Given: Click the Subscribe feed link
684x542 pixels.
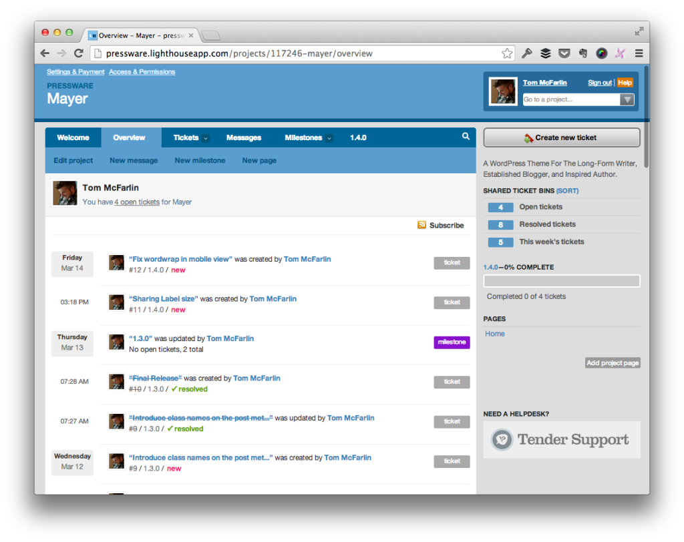Looking at the screenshot, I should click(x=446, y=226).
